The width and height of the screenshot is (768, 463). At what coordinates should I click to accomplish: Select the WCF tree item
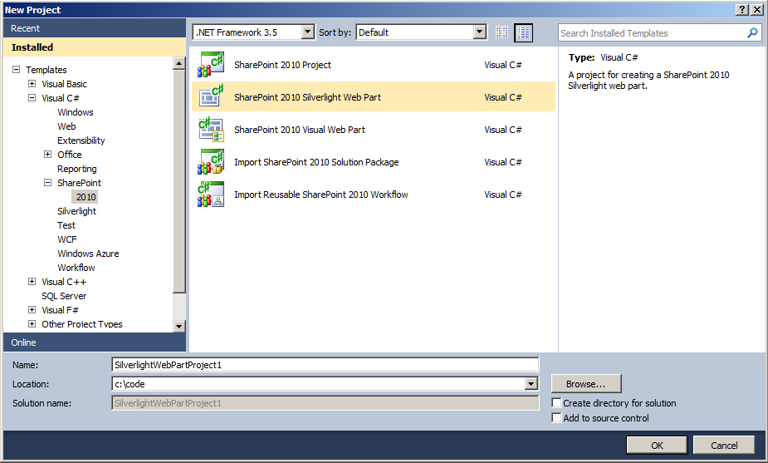click(67, 239)
